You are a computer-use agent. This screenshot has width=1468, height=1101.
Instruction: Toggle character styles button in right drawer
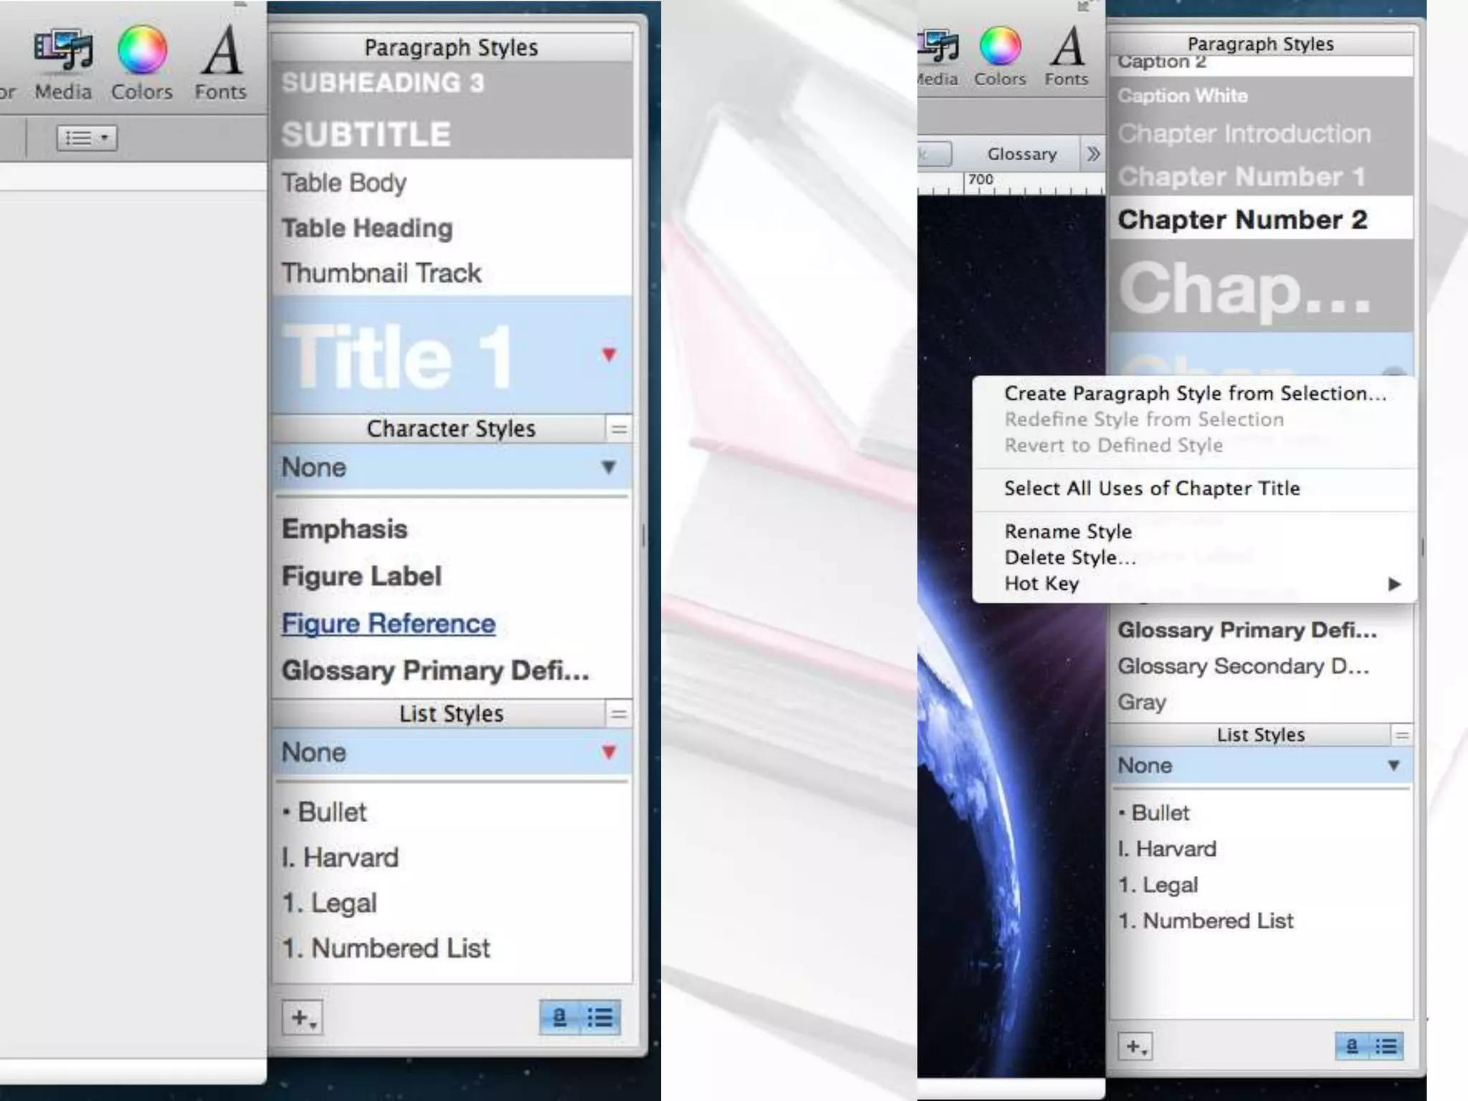(x=1352, y=1047)
